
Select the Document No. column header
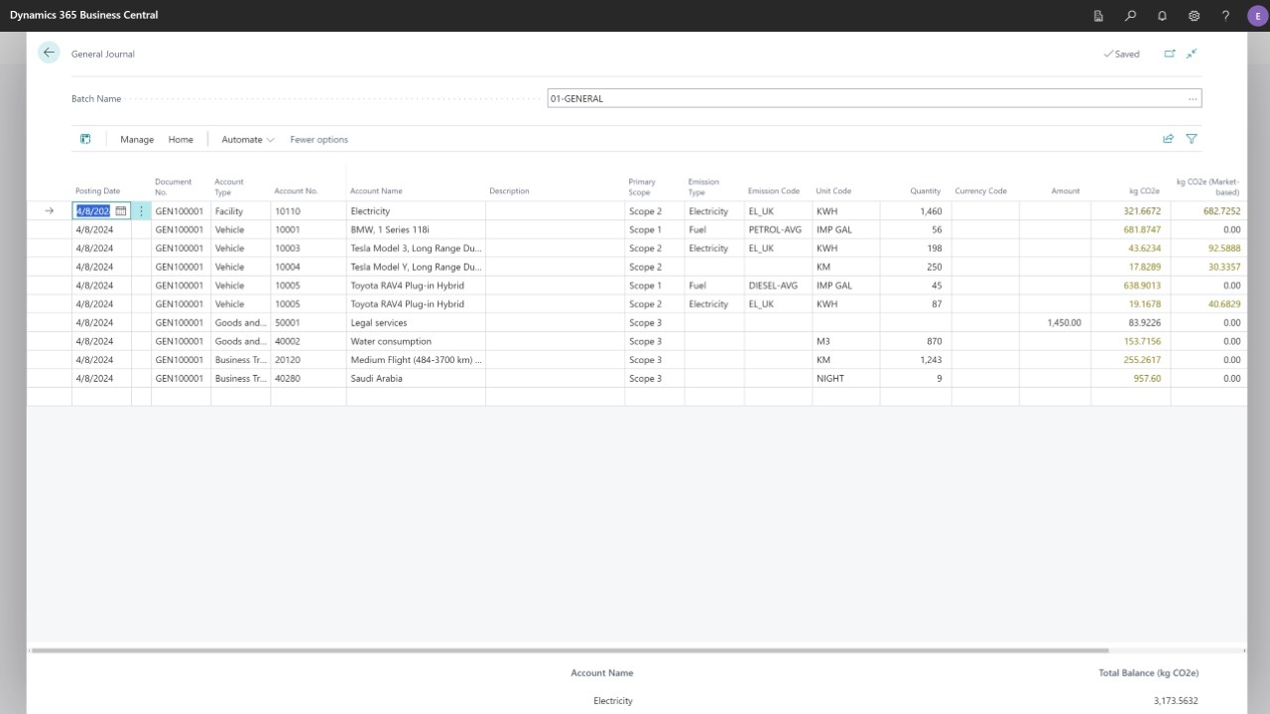174,186
